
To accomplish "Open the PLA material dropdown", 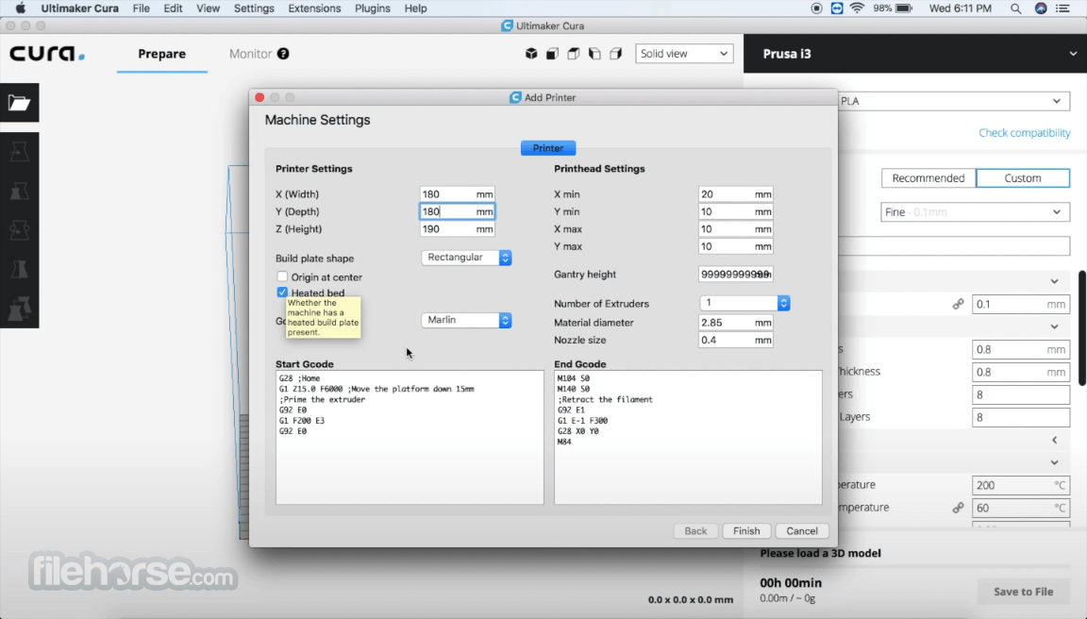I will pos(953,101).
